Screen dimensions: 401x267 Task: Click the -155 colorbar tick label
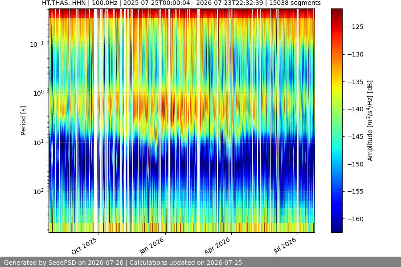click(356, 191)
